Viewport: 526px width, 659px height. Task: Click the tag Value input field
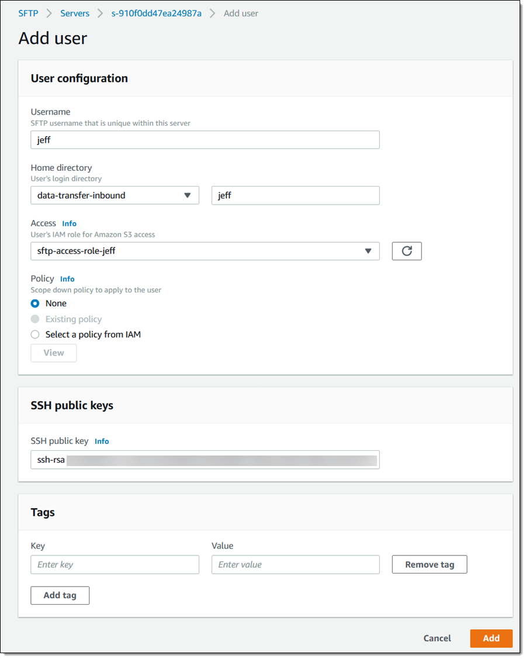pos(295,564)
